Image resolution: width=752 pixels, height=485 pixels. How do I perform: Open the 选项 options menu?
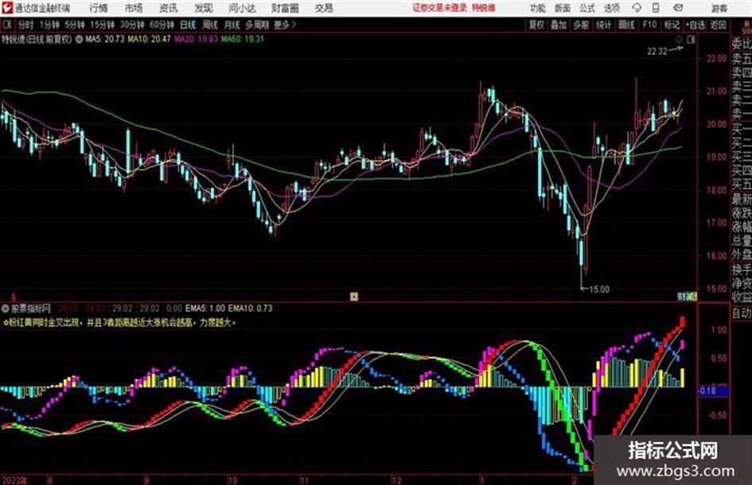click(612, 8)
